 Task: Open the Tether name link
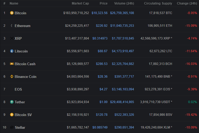pyautogui.click(x=20, y=102)
